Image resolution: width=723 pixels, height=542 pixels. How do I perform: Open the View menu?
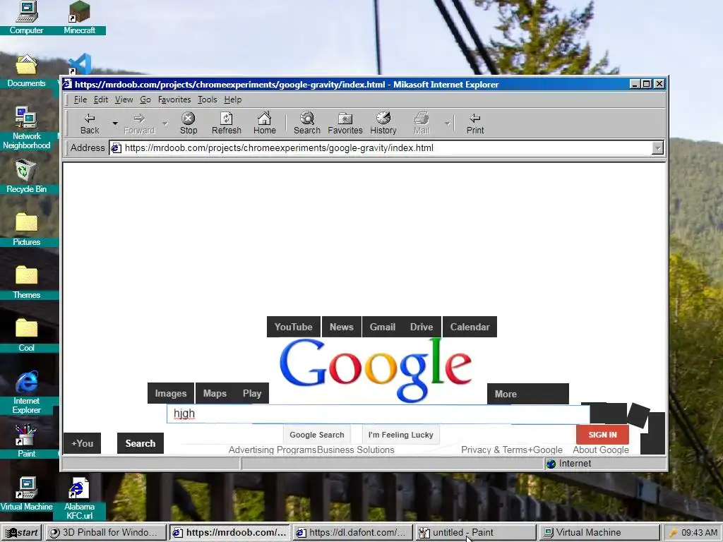pos(124,100)
